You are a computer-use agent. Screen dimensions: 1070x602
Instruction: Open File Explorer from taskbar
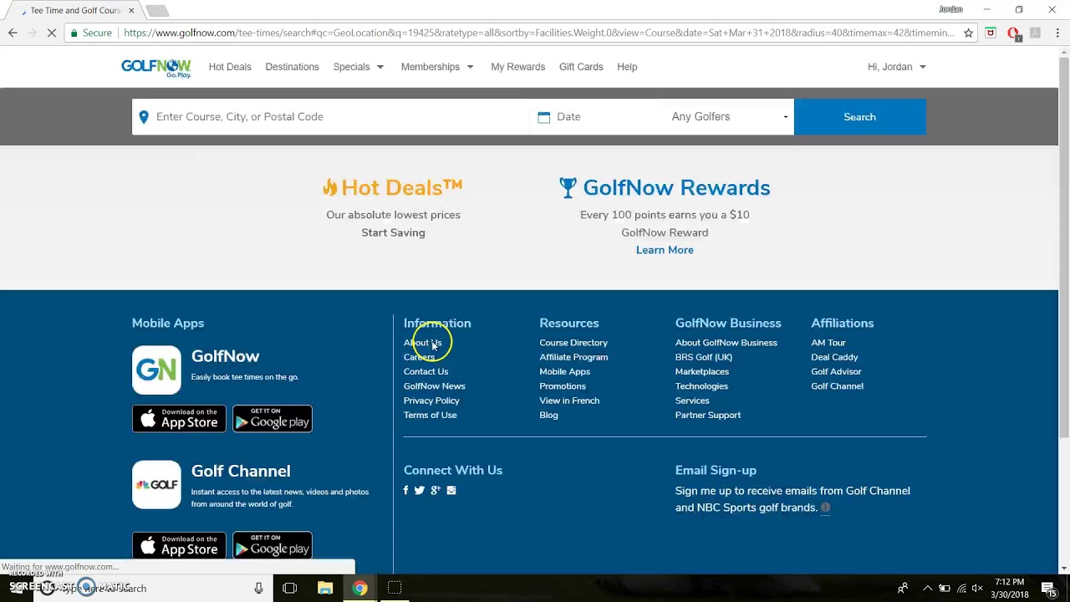[x=325, y=588]
